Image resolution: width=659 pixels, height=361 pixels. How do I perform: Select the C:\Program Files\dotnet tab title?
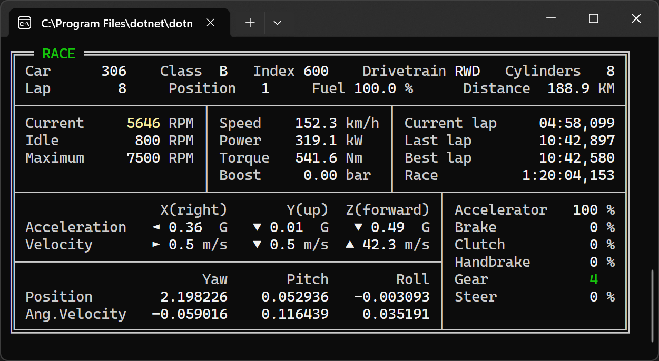click(117, 23)
